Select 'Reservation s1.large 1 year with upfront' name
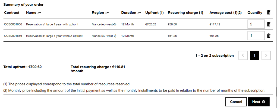This screenshot has height=108, width=277. point(52,24)
